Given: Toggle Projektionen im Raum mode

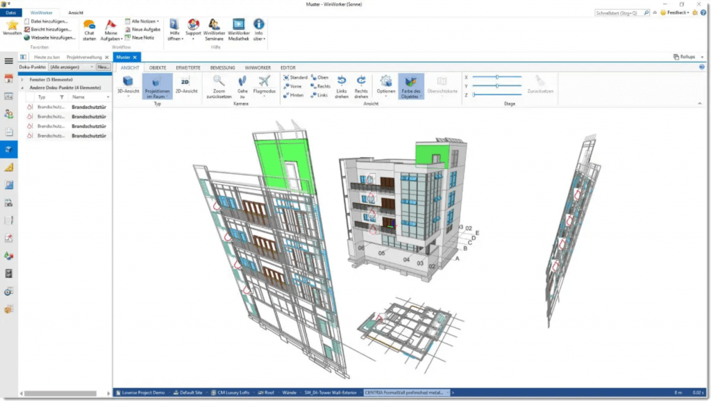Looking at the screenshot, I should pos(156,85).
